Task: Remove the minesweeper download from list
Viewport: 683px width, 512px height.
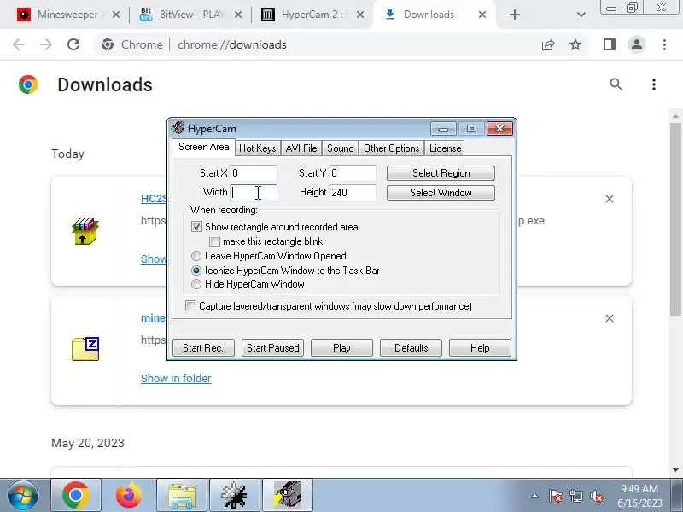Action: click(610, 318)
